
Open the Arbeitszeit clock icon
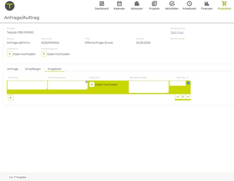click(190, 4)
